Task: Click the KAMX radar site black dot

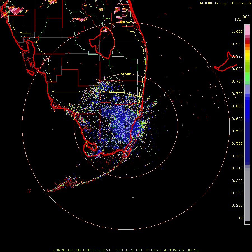Action: tap(126, 126)
